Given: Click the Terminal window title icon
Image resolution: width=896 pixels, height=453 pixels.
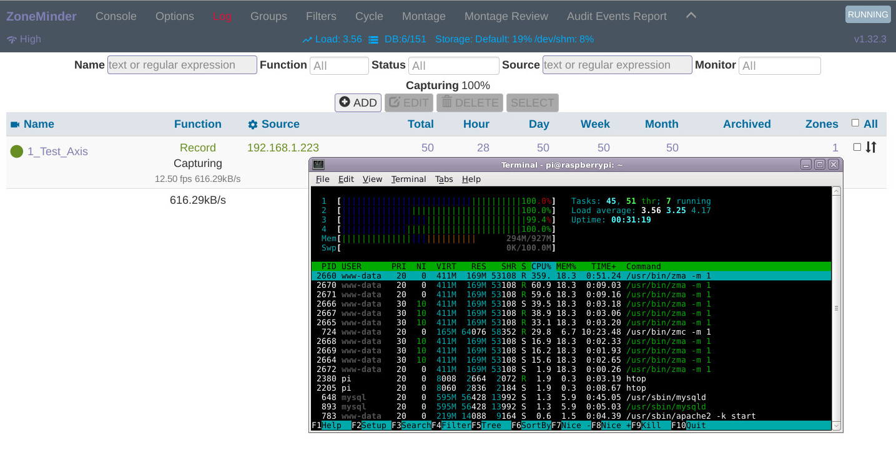Looking at the screenshot, I should point(318,165).
